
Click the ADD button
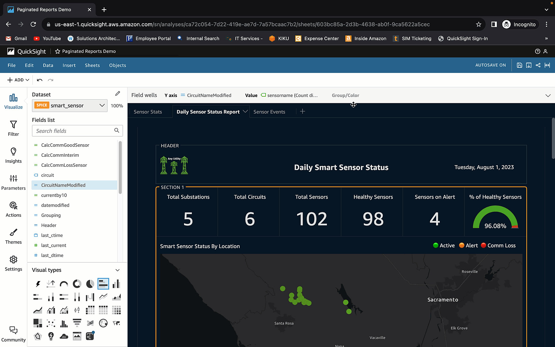pos(18,80)
